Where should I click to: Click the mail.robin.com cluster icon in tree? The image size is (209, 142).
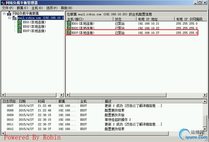(15, 18)
